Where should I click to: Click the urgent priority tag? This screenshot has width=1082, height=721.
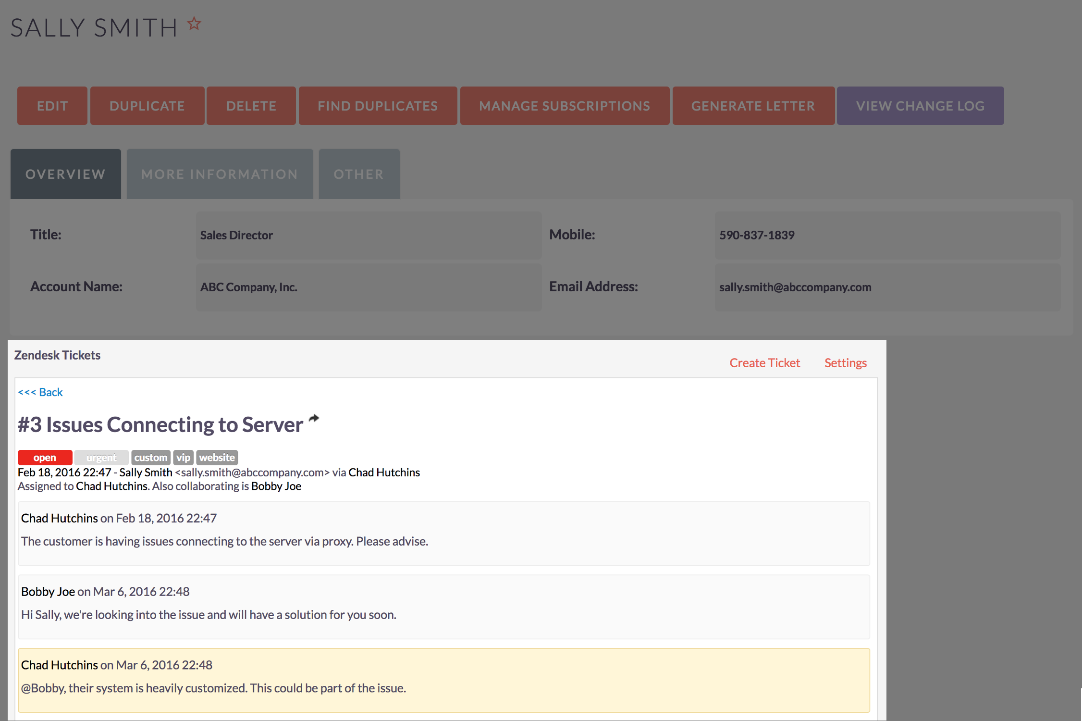(101, 458)
